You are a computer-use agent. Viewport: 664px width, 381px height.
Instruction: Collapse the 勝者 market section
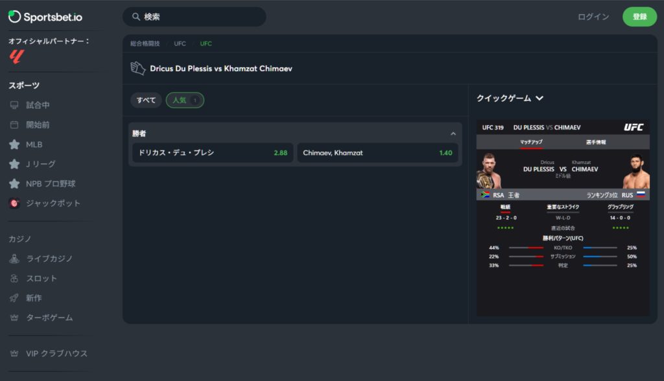(453, 133)
